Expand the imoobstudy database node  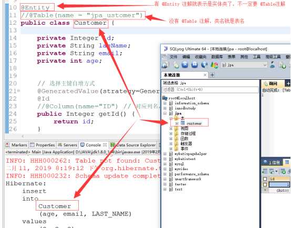click(x=165, y=108)
